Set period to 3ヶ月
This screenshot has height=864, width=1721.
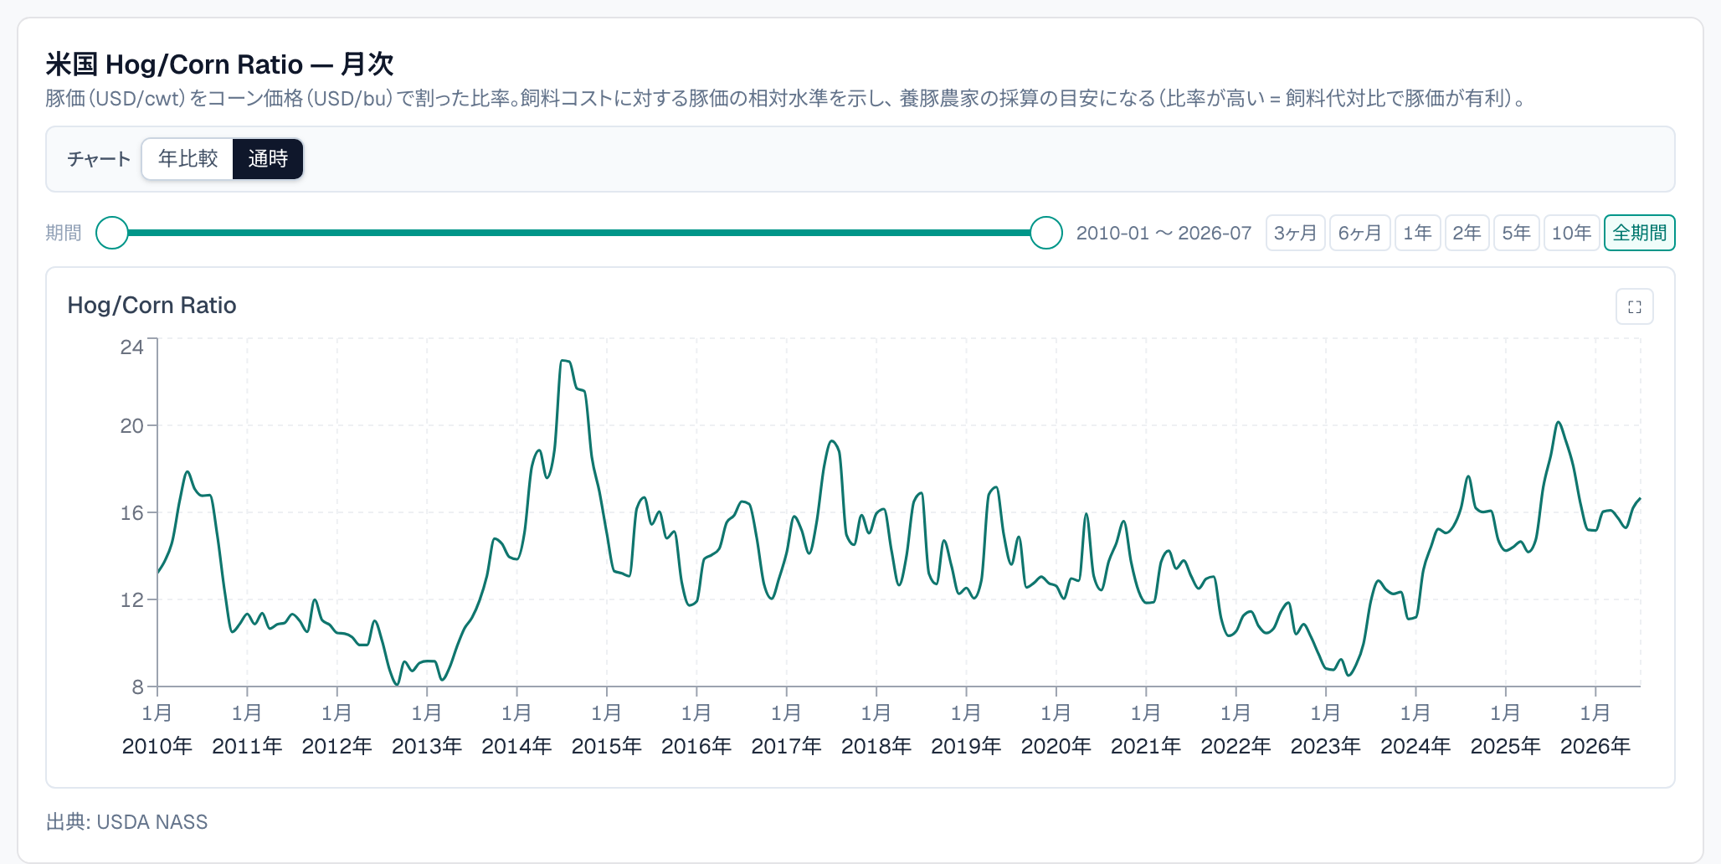[1295, 233]
